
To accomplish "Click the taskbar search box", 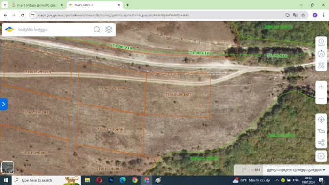I will [46, 180].
